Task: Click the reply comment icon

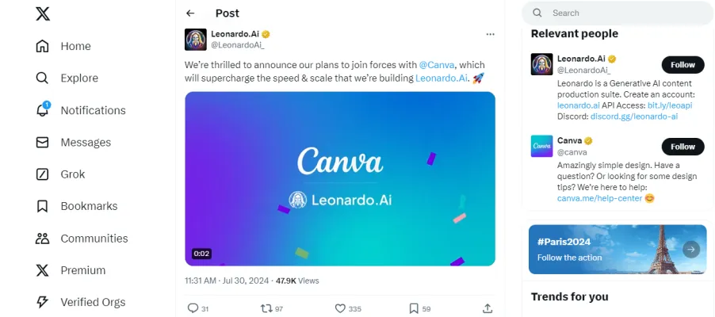Action: pos(193,308)
